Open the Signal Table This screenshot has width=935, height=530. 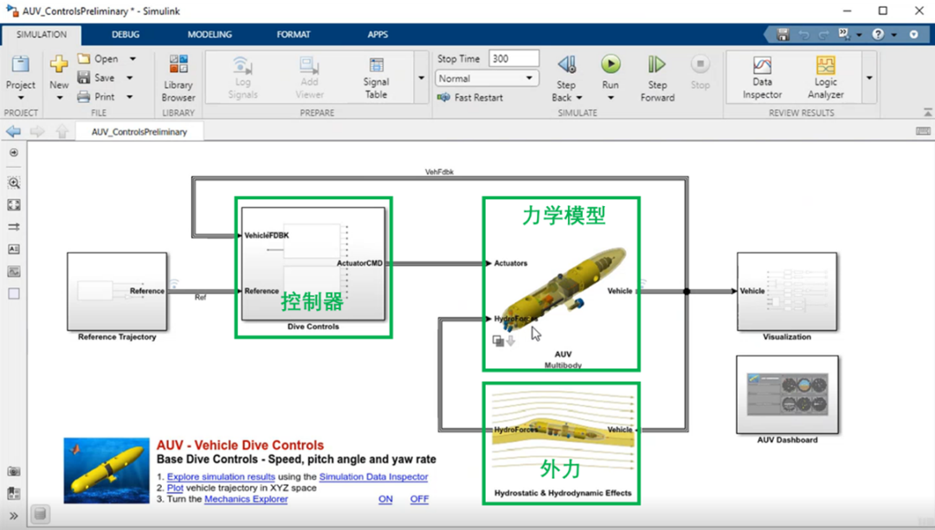(377, 78)
